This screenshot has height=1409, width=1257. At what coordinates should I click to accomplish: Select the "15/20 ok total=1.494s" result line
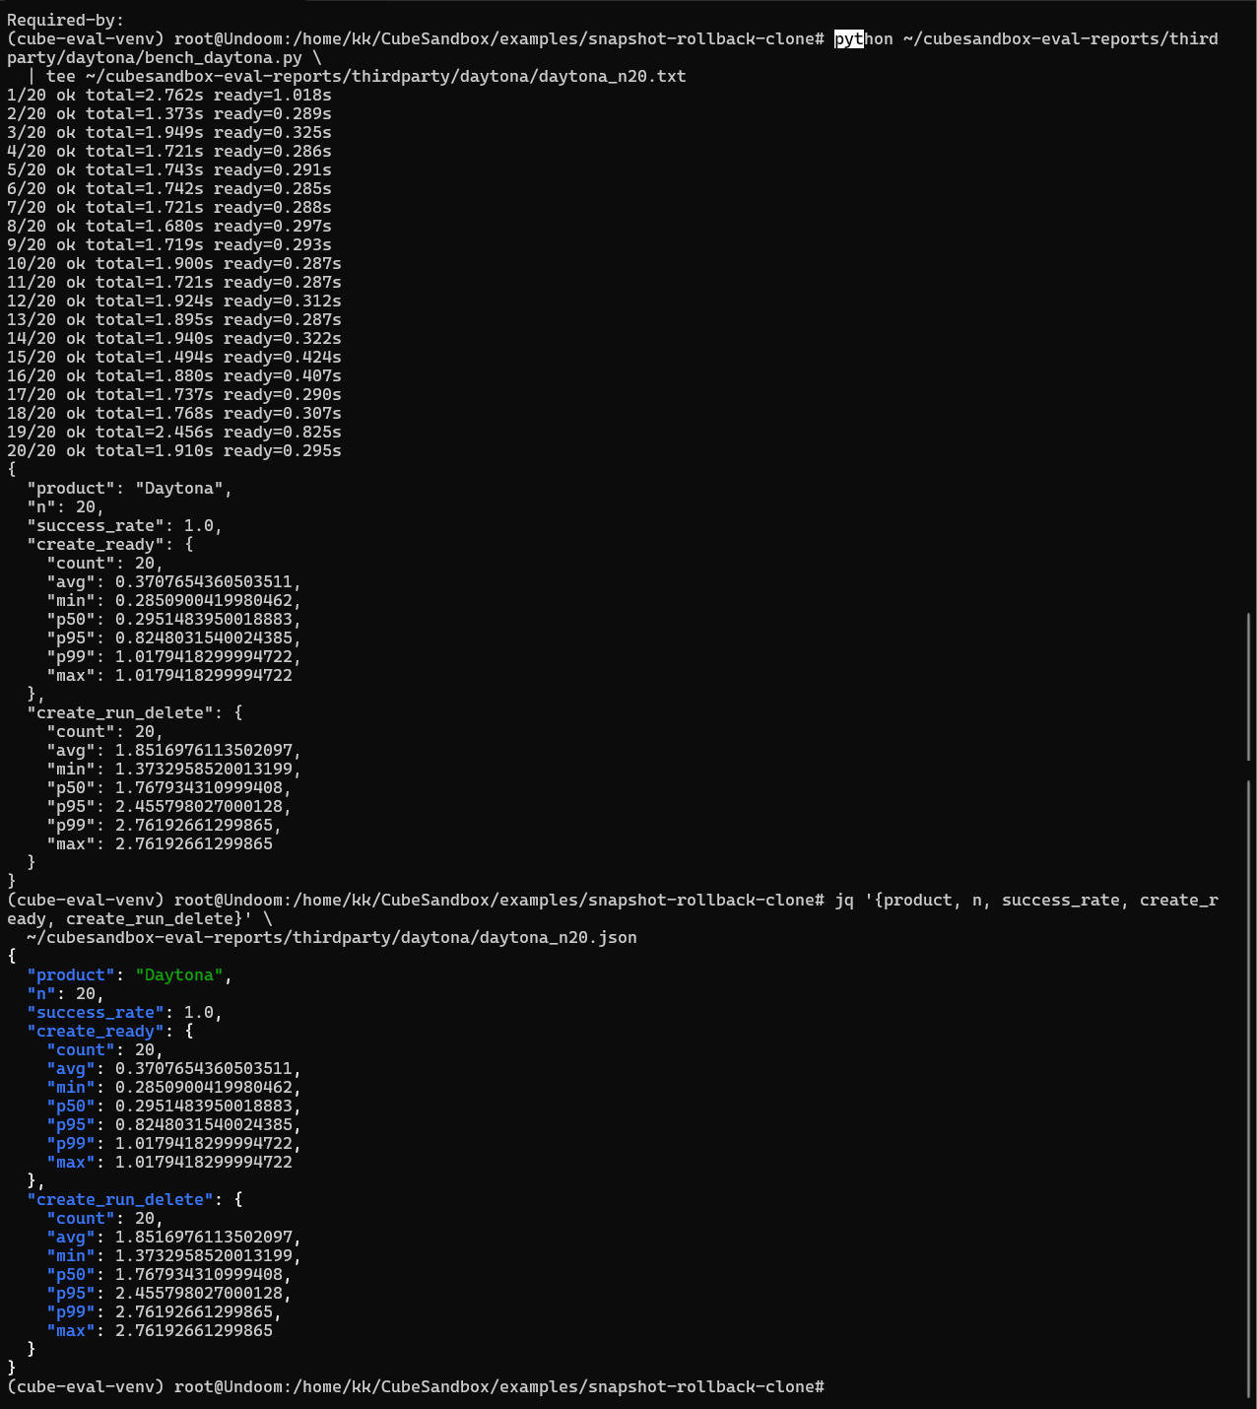[174, 357]
